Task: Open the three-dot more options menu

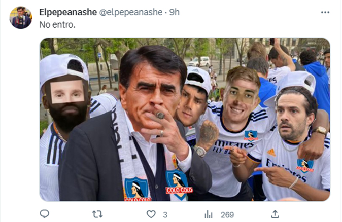Action: [325, 12]
